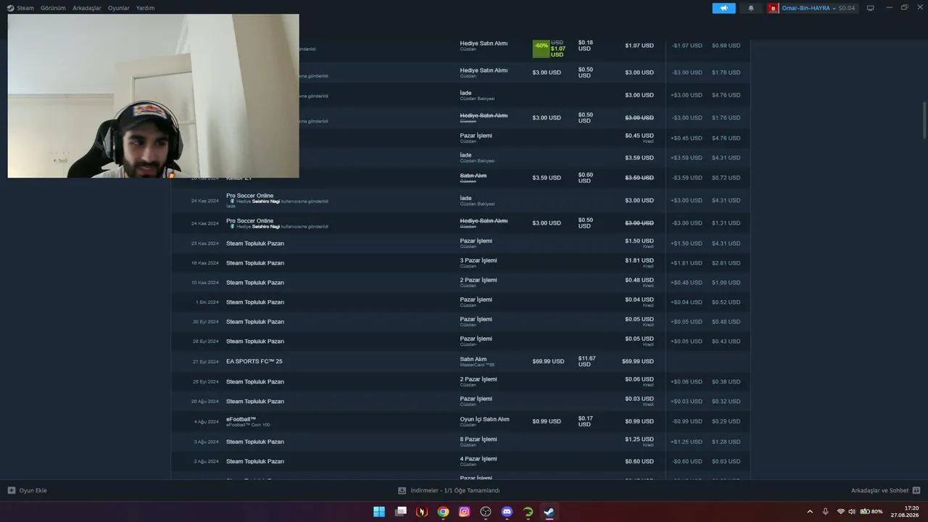This screenshot has width=928, height=522.
Task: Click the battery 80% indicator
Action: [x=871, y=512]
